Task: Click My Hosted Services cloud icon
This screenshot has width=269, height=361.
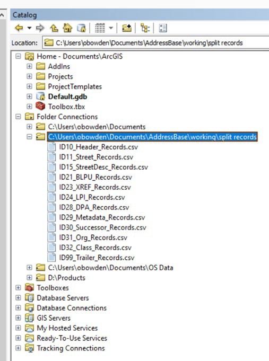Action: point(29,328)
